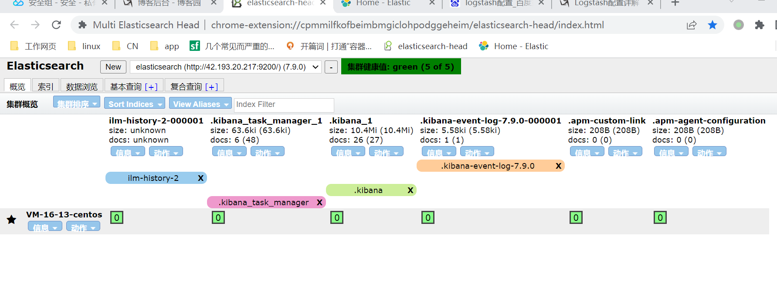Viewport: 777px width, 290px height.
Task: Click the Index Filter input field
Action: click(x=284, y=105)
